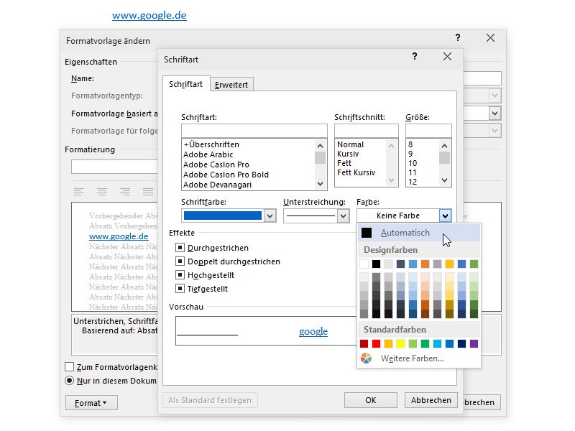Click the Größe input field
This screenshot has width=575, height=431.
(428, 131)
